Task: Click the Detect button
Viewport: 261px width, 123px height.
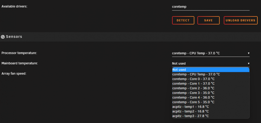Action: click(x=183, y=20)
